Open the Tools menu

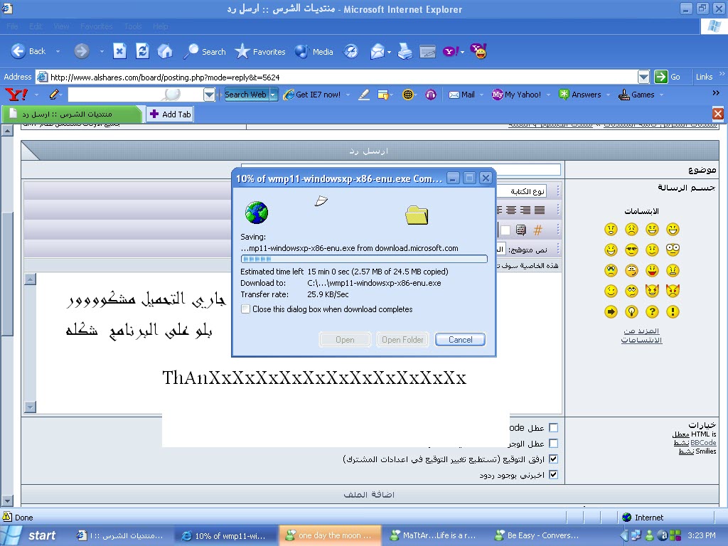tap(133, 26)
